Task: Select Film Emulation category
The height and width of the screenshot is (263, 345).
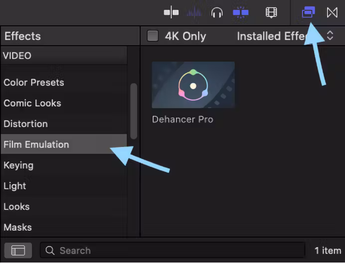Action: coord(64,144)
